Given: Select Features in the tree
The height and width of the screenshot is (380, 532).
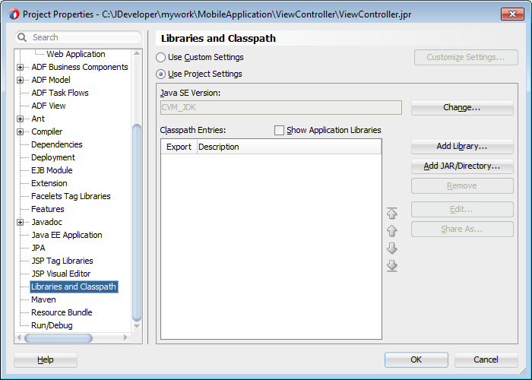Looking at the screenshot, I should (47, 209).
